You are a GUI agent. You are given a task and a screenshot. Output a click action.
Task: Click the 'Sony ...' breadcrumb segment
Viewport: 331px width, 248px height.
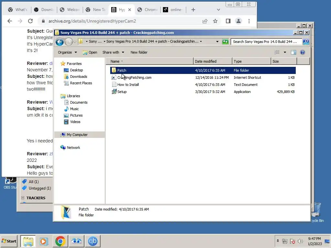pos(95,41)
